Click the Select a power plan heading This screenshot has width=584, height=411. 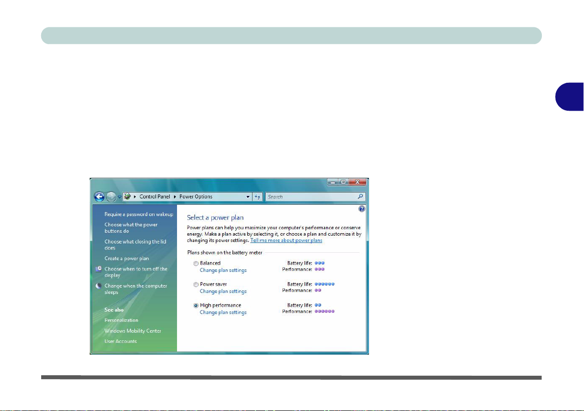tap(215, 218)
